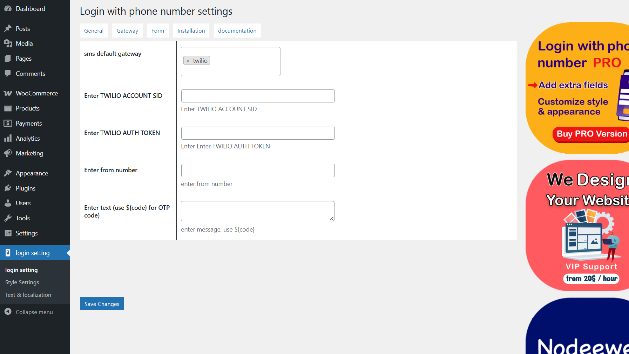Open the WooCommerce menu
The width and height of the screenshot is (629, 354).
point(35,93)
